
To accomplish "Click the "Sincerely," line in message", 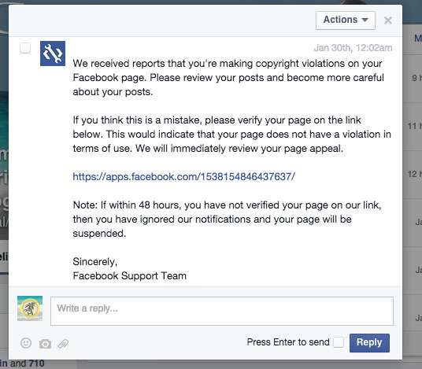I will click(95, 262).
